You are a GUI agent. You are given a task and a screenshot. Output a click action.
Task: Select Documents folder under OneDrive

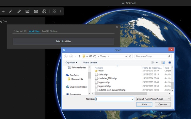pos(75,79)
